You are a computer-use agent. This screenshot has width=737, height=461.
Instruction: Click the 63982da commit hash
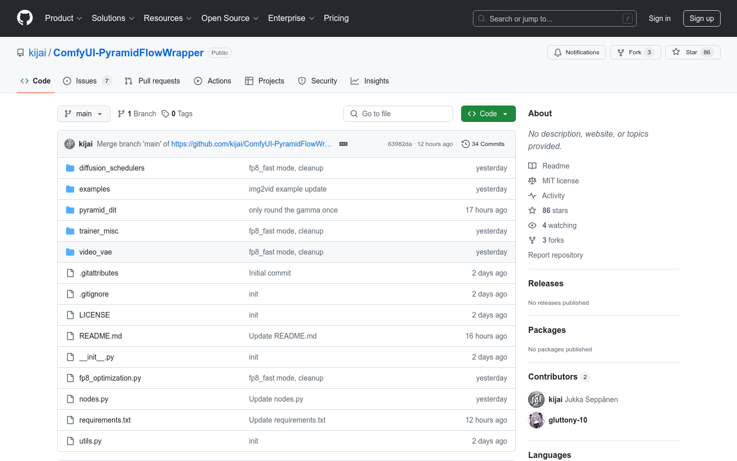pyautogui.click(x=400, y=144)
